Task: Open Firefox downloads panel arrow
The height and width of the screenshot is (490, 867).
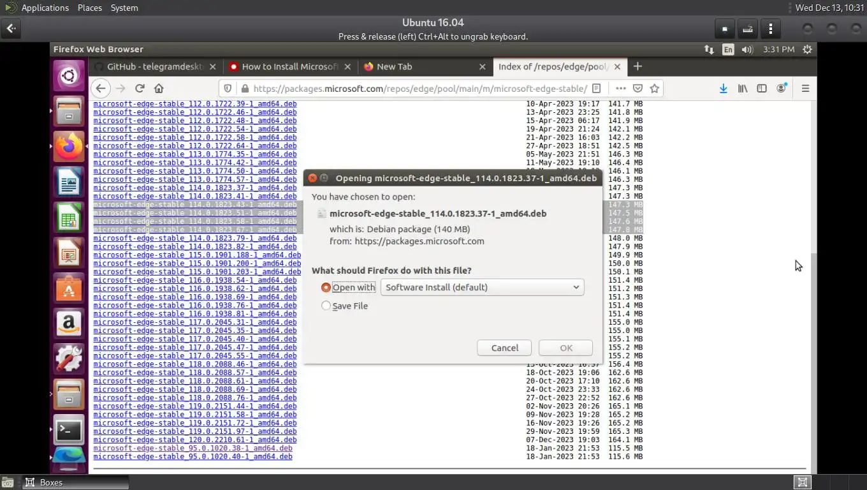Action: point(723,89)
